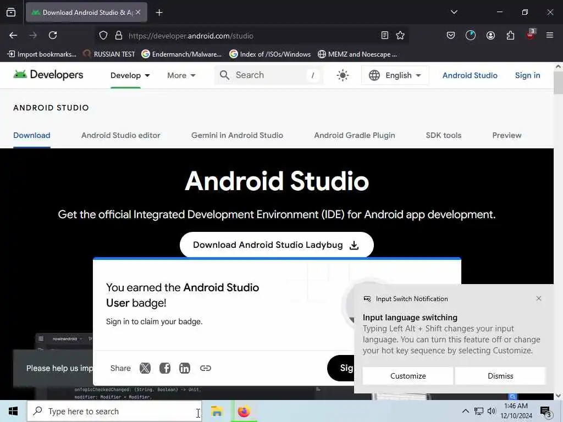The width and height of the screenshot is (563, 422).
Task: Click Download Android Studio Ladybug button
Action: (x=277, y=245)
